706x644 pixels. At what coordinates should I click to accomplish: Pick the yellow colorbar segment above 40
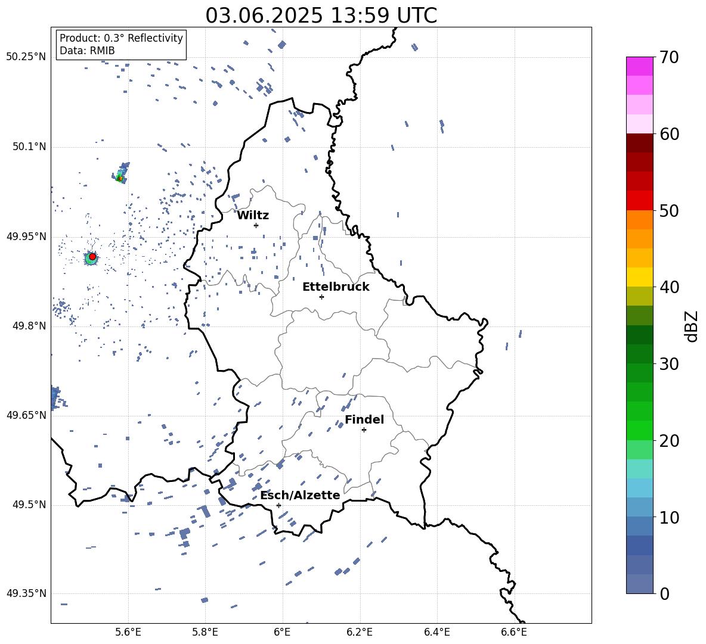coord(640,277)
